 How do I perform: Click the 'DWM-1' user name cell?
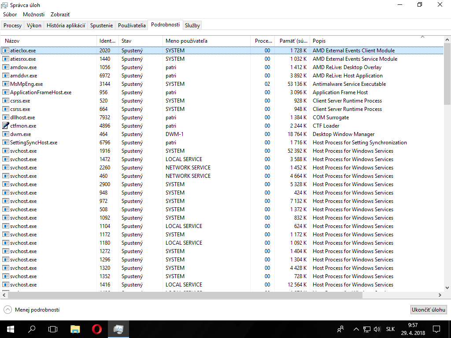(x=174, y=134)
